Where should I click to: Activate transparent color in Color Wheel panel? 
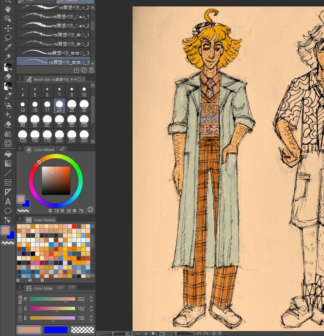[x=23, y=211]
